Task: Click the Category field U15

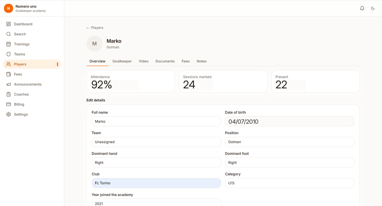Action: [290, 183]
